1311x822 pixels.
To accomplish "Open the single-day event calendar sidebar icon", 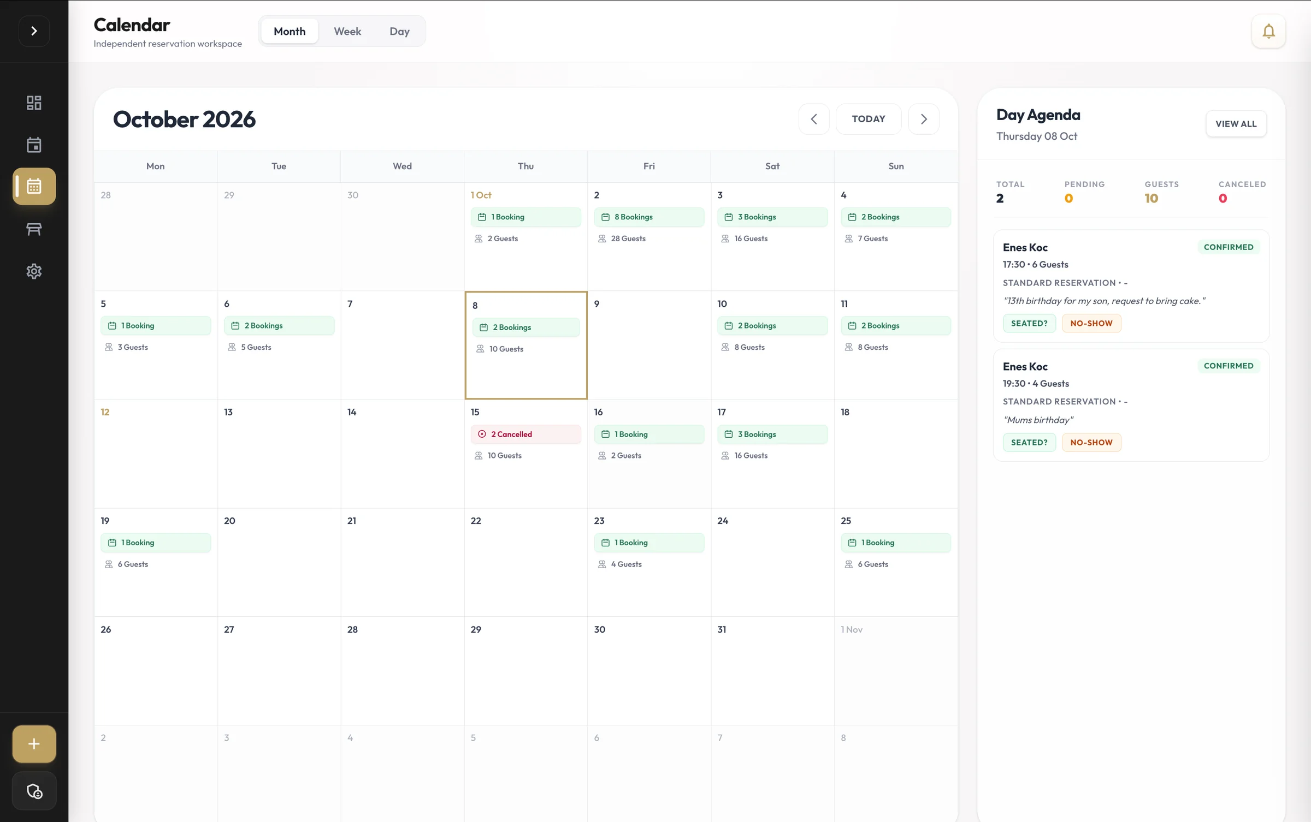I will click(34, 145).
